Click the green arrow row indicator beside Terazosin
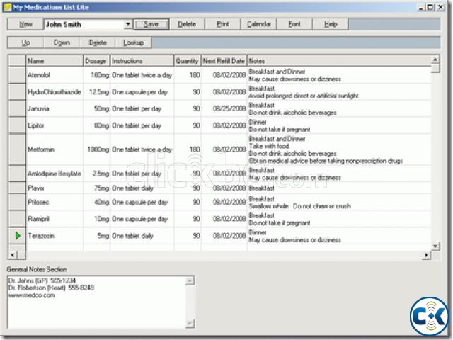The image size is (453, 340). point(18,235)
